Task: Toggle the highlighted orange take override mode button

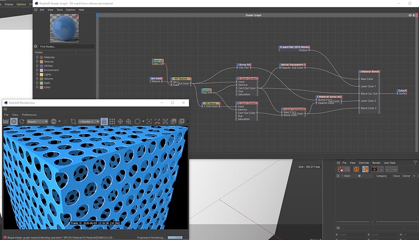Action: click(366, 169)
